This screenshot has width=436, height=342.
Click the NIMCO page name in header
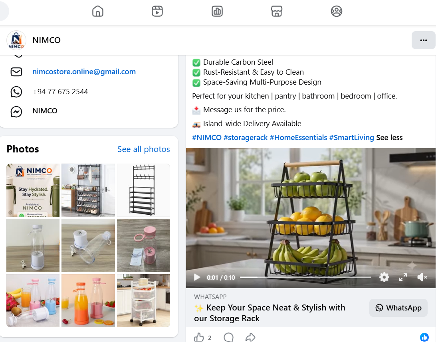pyautogui.click(x=46, y=40)
